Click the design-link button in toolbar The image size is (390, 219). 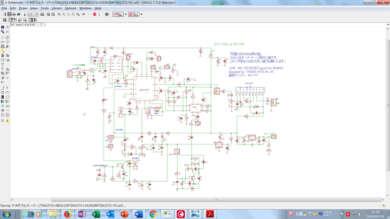(x=117, y=15)
